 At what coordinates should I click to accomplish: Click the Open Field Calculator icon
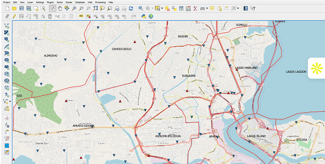tap(188, 8)
